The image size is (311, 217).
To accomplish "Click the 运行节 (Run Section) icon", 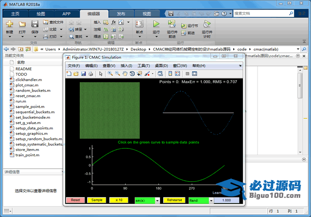I will [x=184, y=26].
